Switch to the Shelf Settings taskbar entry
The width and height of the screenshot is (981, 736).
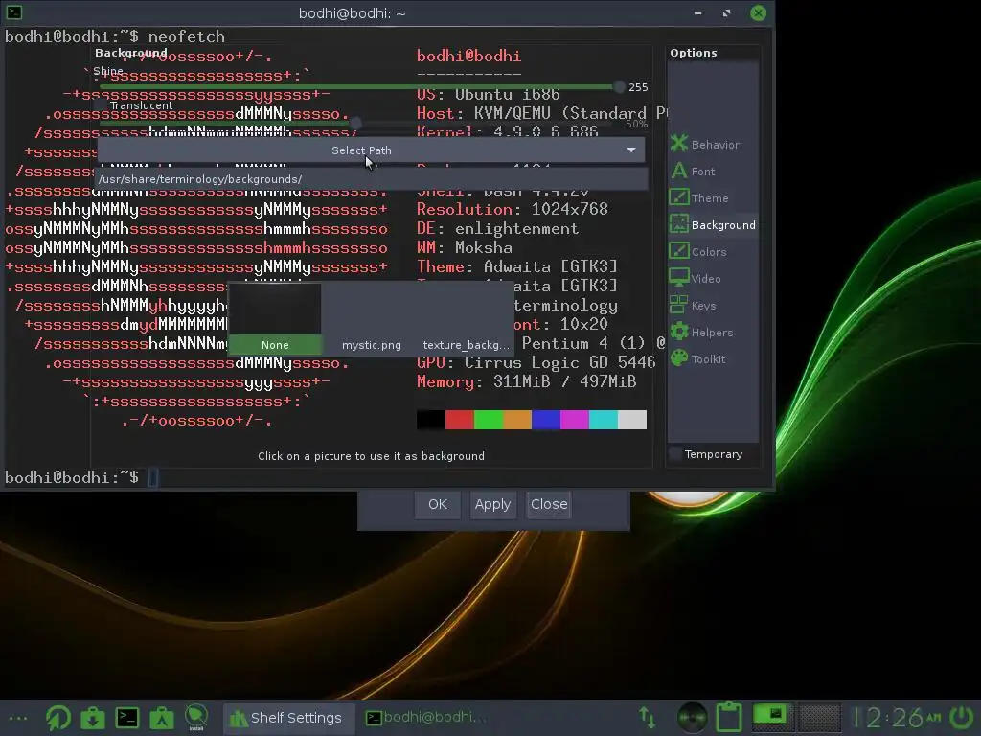click(x=289, y=718)
